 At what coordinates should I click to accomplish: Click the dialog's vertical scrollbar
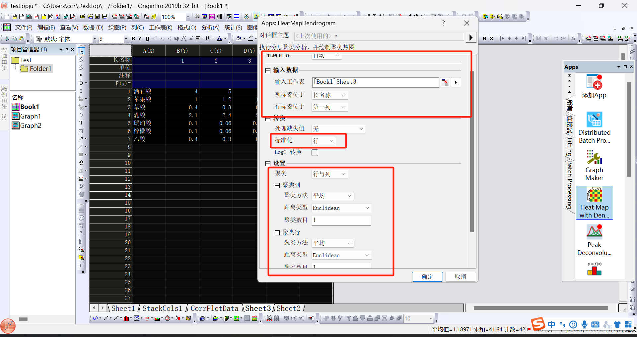tap(472, 149)
